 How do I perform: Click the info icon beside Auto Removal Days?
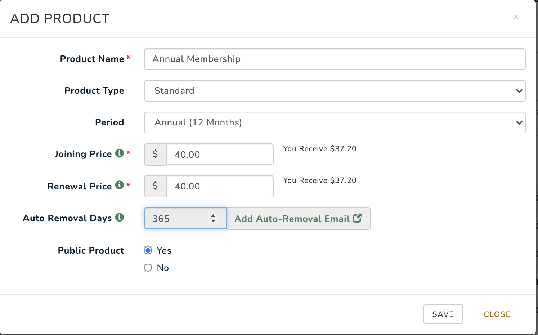pos(120,217)
